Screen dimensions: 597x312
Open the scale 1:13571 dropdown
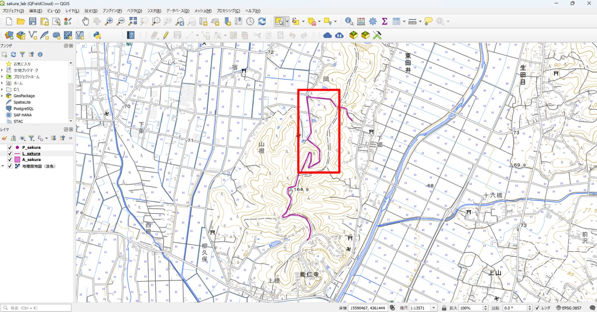pos(434,308)
